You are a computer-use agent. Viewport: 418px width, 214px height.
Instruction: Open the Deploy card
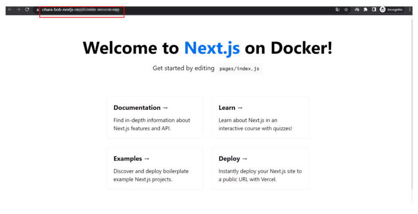[260, 168]
